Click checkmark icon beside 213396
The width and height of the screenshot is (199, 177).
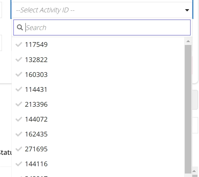coord(19,104)
